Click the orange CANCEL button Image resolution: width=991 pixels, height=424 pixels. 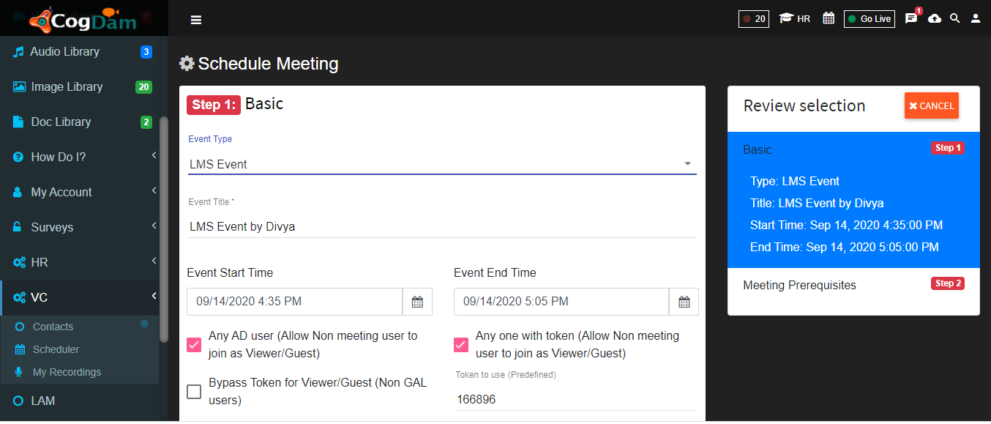pos(932,106)
